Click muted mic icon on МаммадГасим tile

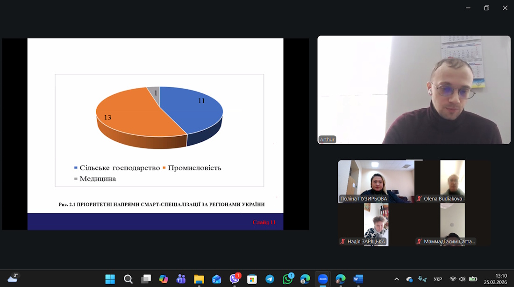tap(419, 241)
